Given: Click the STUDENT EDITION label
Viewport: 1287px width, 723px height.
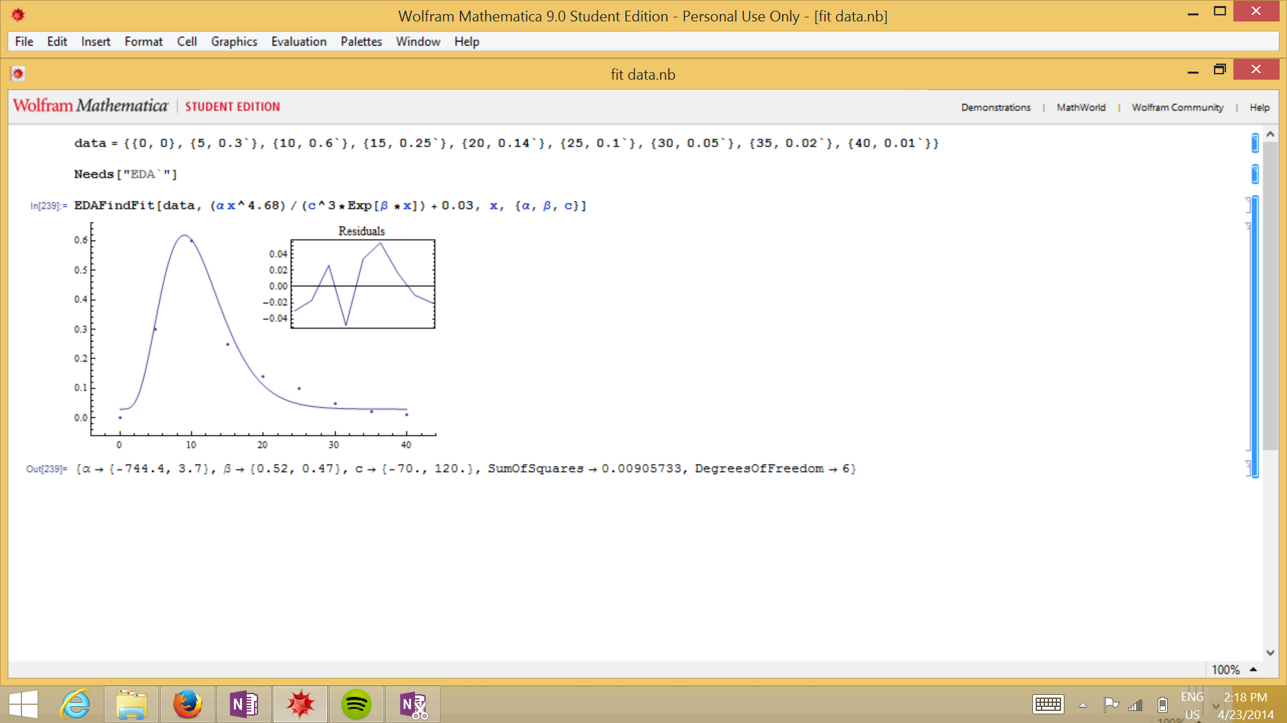Looking at the screenshot, I should (233, 106).
